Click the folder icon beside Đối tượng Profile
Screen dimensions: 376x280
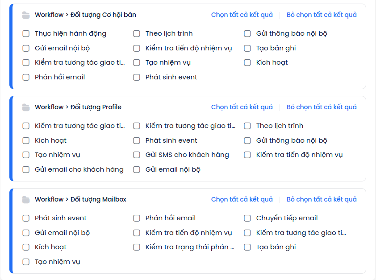pos(26,107)
